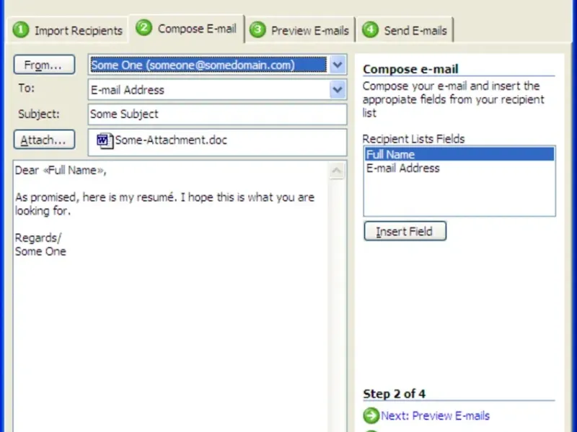The height and width of the screenshot is (432, 577).
Task: Click the Attach... button
Action: 44,140
